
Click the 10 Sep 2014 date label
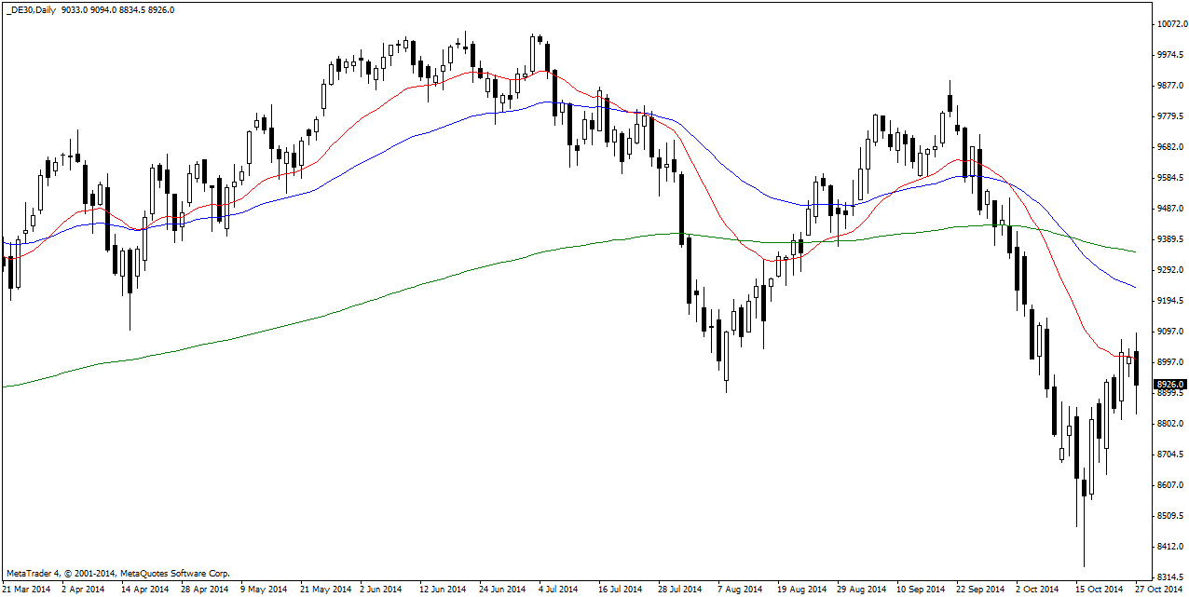[920, 589]
